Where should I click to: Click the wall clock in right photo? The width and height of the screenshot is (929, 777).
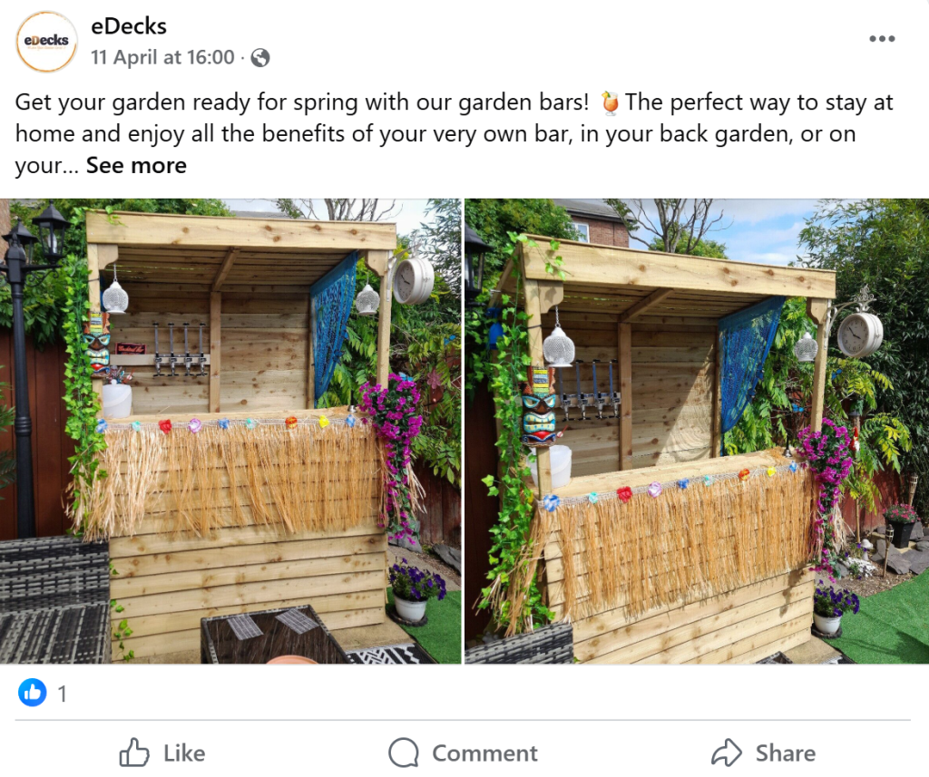(858, 334)
